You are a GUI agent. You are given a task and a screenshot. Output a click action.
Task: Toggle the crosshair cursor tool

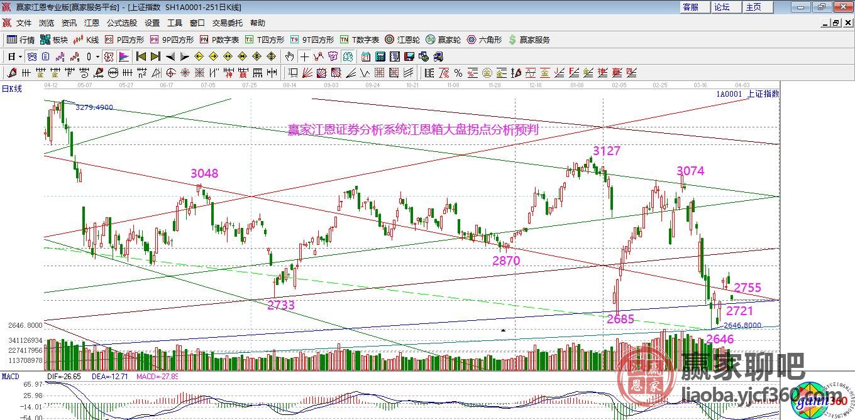pyautogui.click(x=304, y=57)
